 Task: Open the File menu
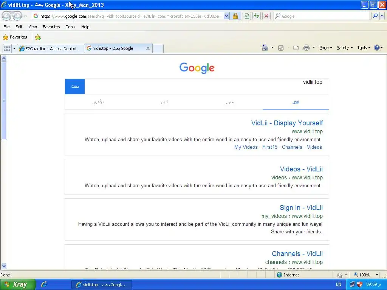[7, 27]
